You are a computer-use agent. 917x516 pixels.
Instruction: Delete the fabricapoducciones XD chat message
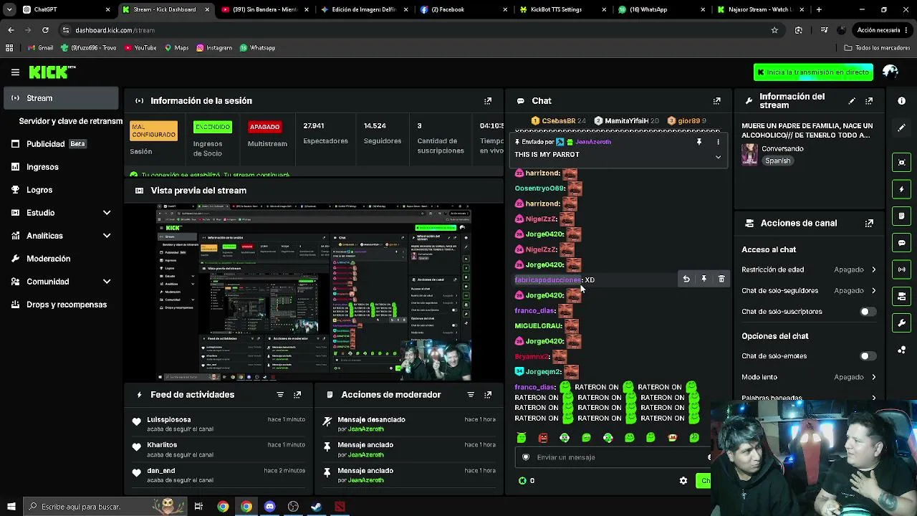click(x=721, y=279)
